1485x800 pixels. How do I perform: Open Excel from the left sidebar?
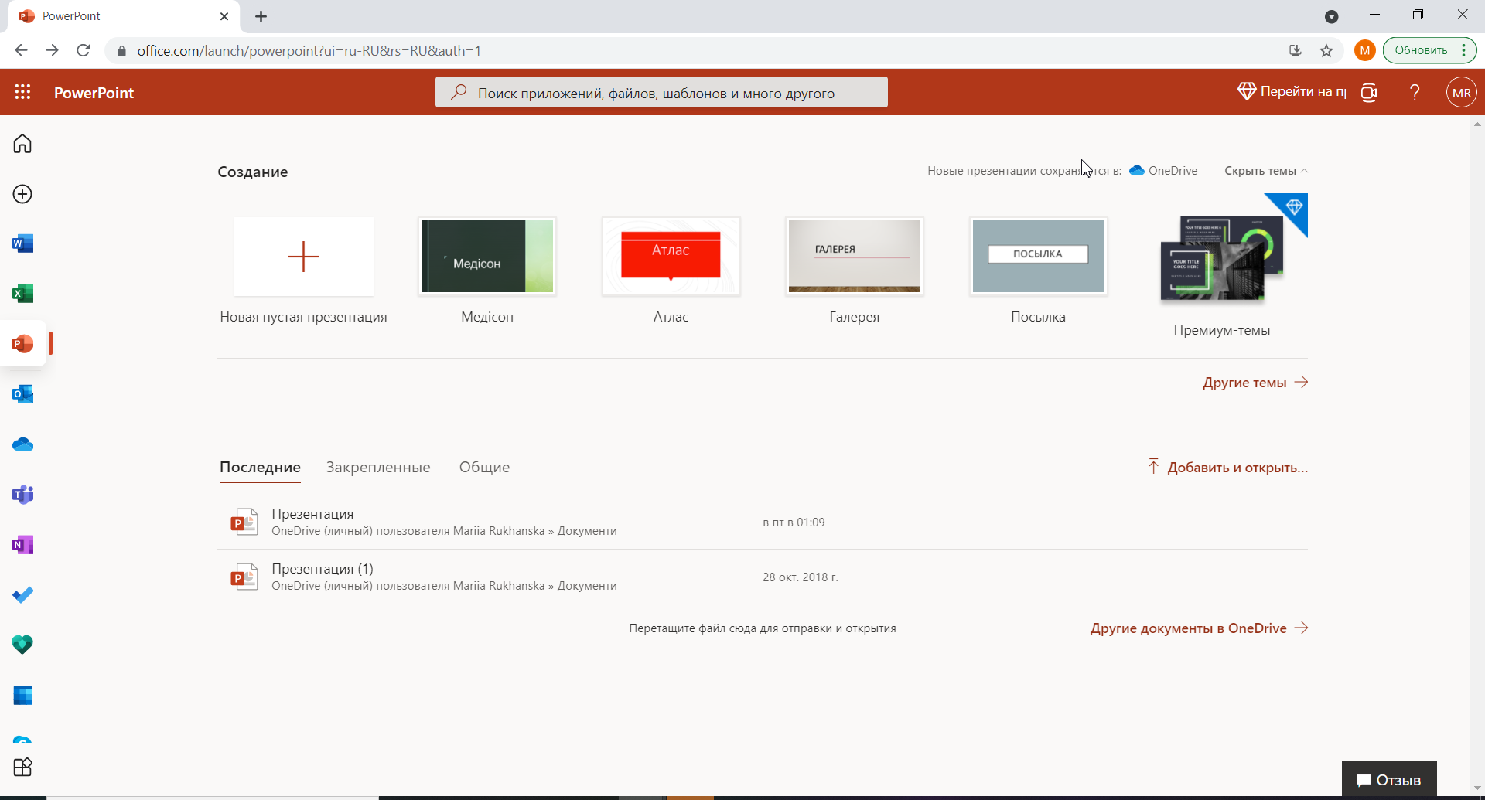tap(22, 294)
